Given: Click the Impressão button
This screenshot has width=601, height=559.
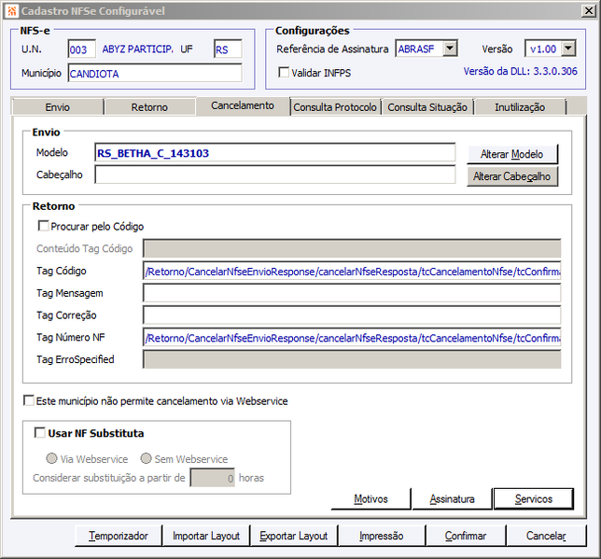Looking at the screenshot, I should coord(382,536).
